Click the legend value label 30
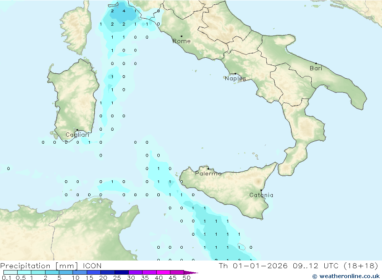The image size is (382, 280). coord(131,278)
